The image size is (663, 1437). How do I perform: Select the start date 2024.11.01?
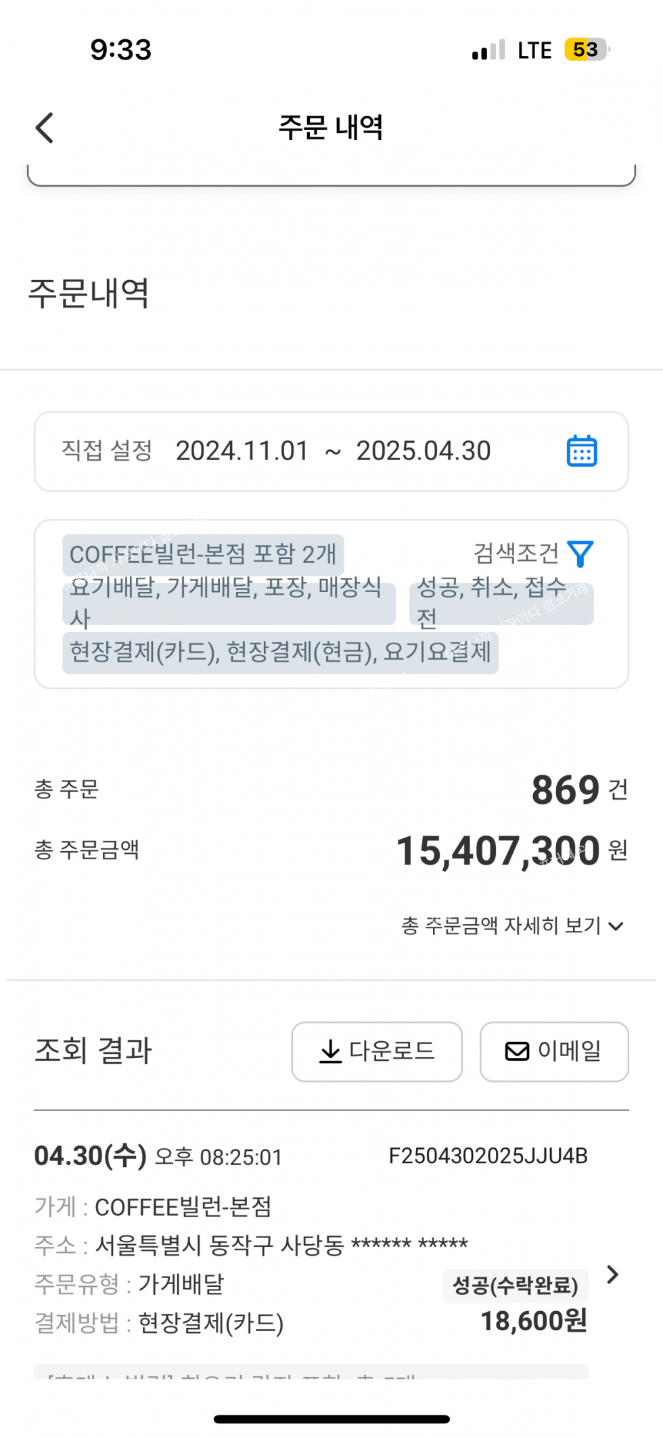click(242, 451)
